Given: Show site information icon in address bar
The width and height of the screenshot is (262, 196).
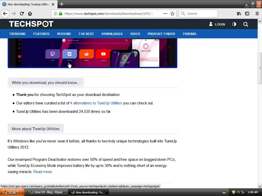Looking at the screenshot, I should coord(56,14).
